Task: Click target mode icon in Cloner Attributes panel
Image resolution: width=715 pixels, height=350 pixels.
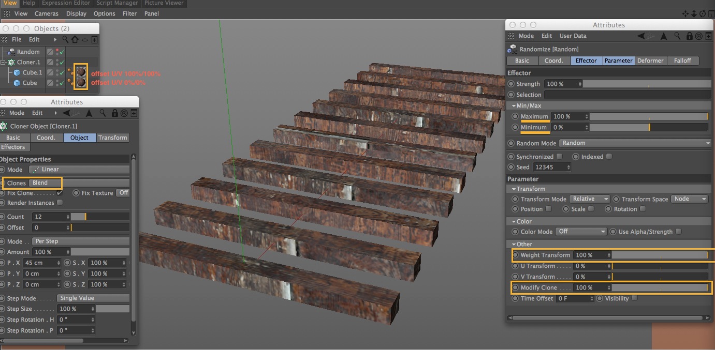Action: tap(124, 113)
